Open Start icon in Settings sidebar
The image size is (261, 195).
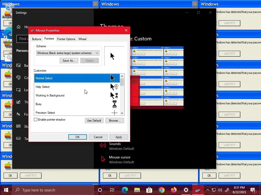18,126
